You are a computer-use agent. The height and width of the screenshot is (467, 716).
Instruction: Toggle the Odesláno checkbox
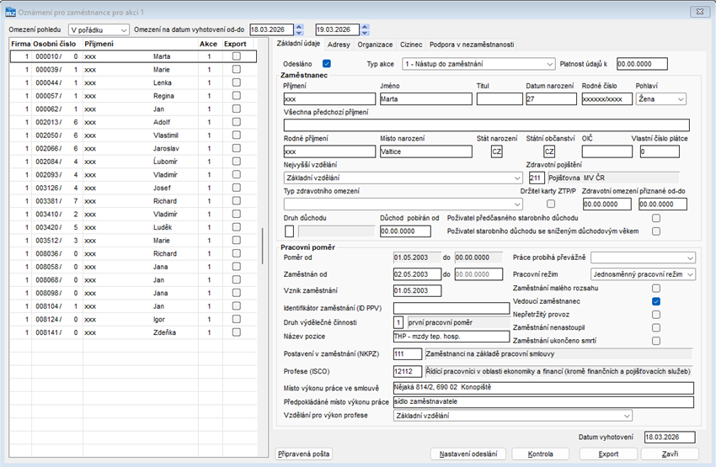[x=327, y=64]
